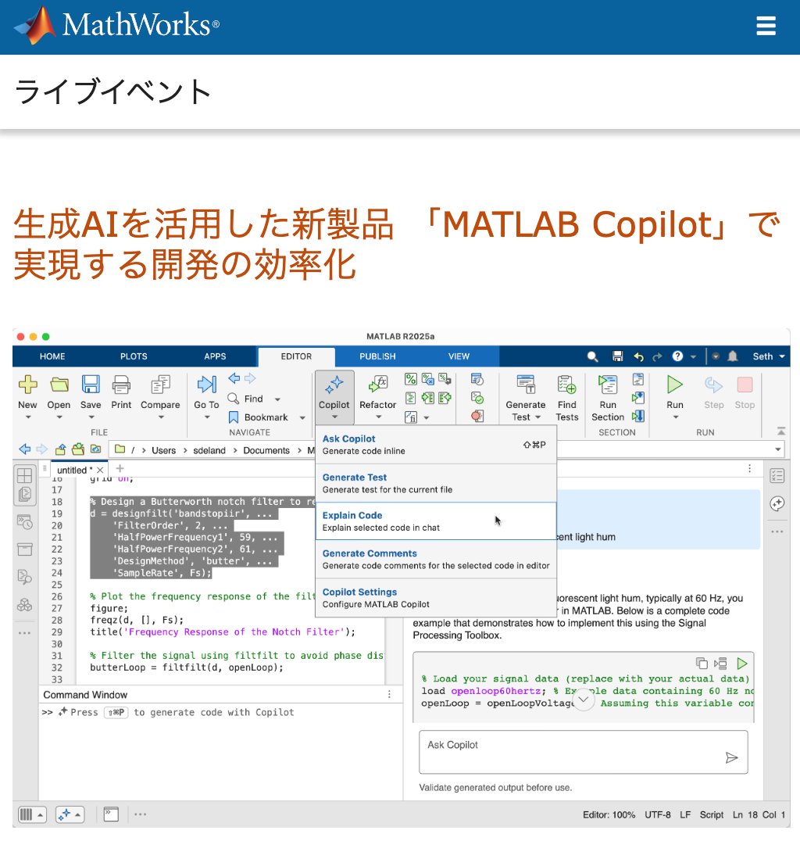Click the undo arrow in quick access bar

[638, 356]
